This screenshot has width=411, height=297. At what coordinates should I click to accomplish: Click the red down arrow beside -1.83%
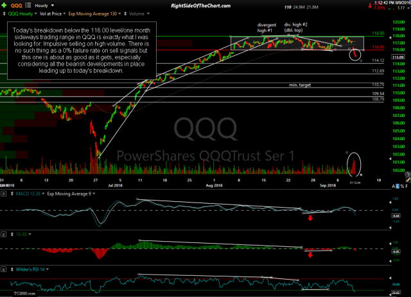(x=370, y=6)
